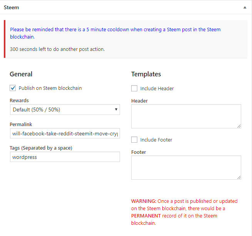
Task: Click inside the Footer textarea
Action: 186,167
